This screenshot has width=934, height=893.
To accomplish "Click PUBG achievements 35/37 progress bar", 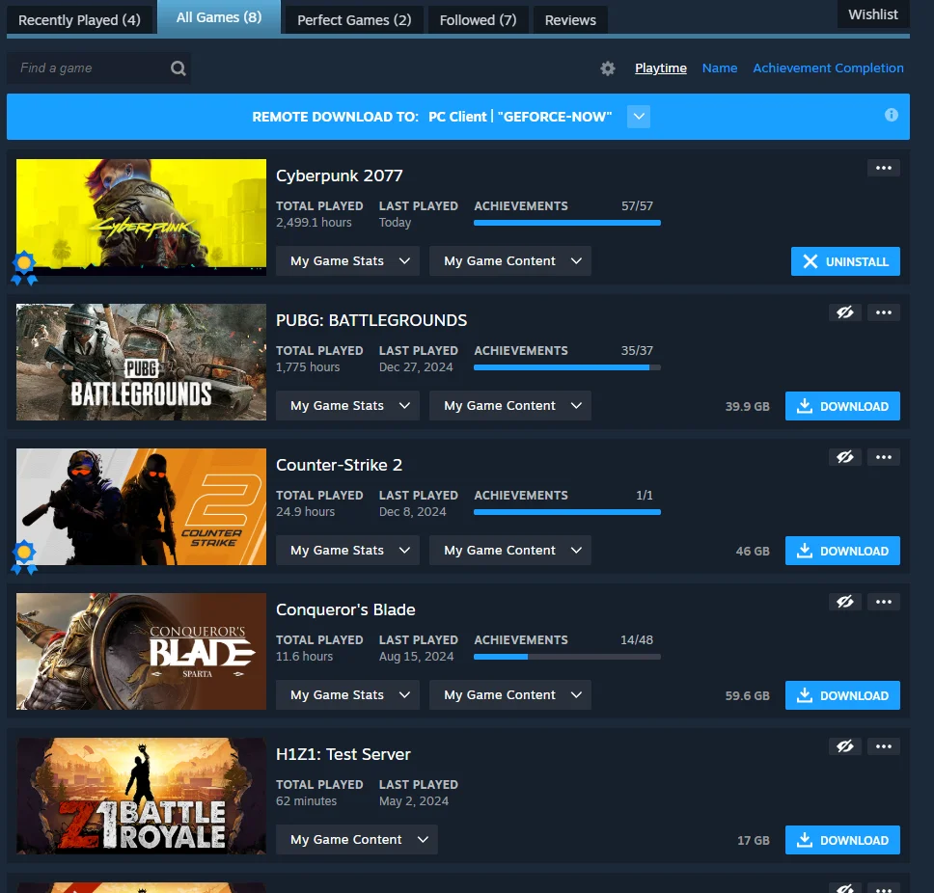I will pyautogui.click(x=567, y=367).
